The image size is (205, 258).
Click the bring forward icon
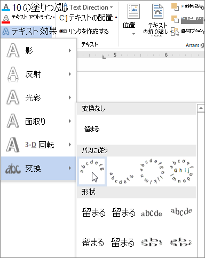coord(175,7)
